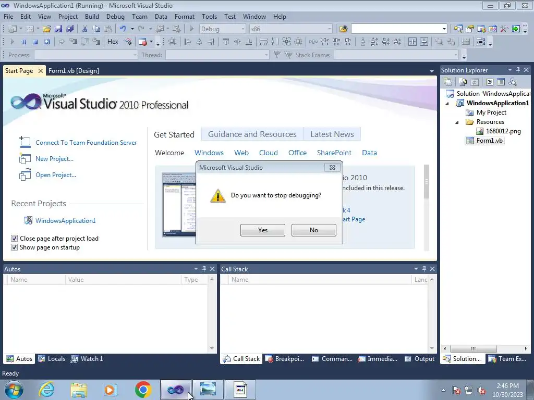Screen dimensions: 534x400
Task: Click the Restart debugging icon
Action: 46,42
